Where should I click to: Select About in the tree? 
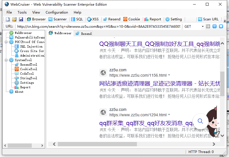(19, 92)
